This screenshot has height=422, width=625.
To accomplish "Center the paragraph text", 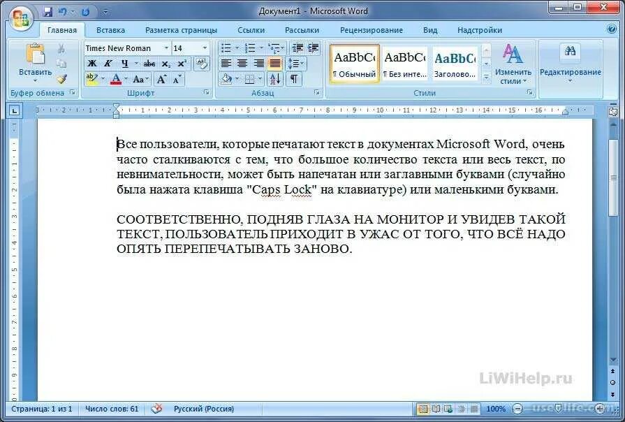I will [242, 64].
